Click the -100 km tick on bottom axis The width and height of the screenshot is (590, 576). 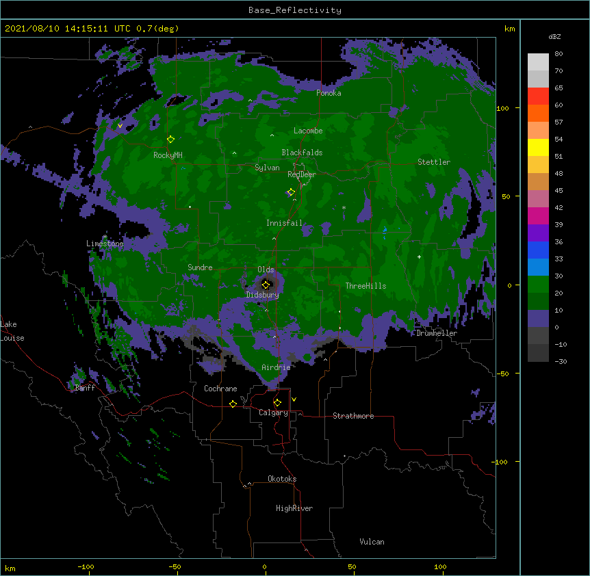tap(86, 566)
